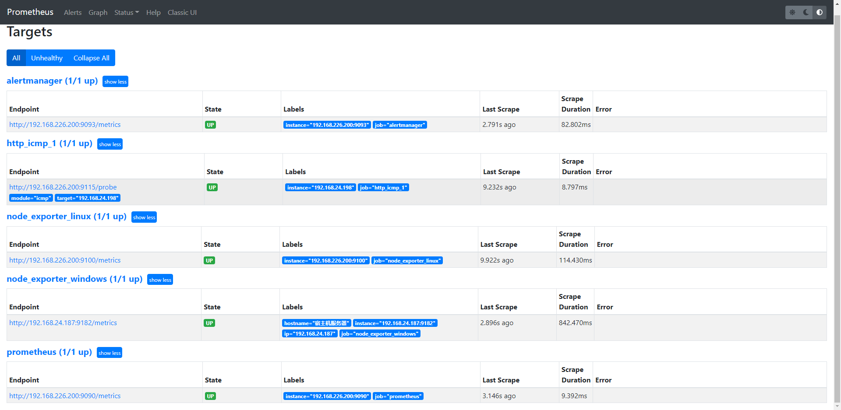Viewport: 841px width, 410px height.
Task: Open the Help page
Action: pyautogui.click(x=153, y=13)
